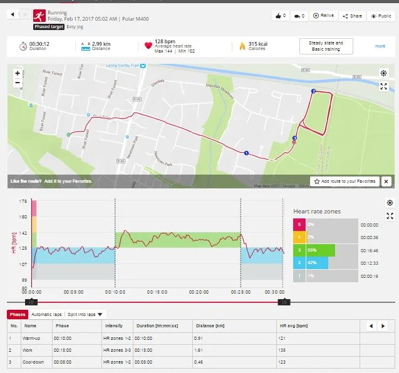This screenshot has height=373, width=399.
Task: Close the favorites route banner
Action: coord(386,181)
